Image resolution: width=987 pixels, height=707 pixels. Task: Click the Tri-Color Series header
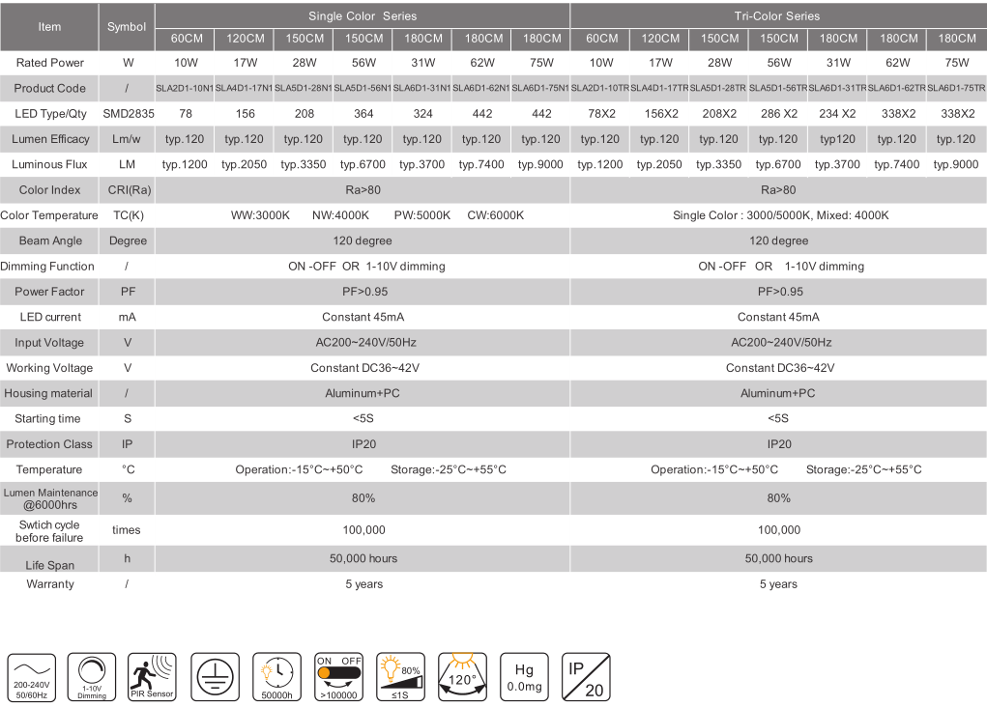777,16
